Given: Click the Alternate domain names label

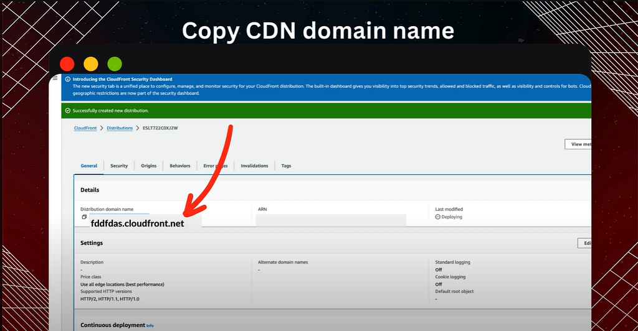Looking at the screenshot, I should (x=283, y=263).
